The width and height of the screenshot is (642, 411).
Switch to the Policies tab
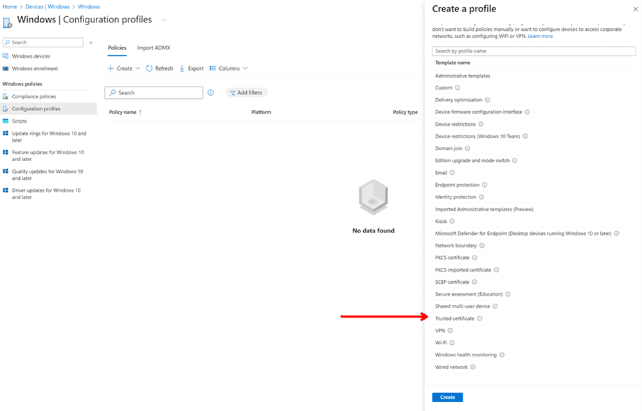coord(117,48)
